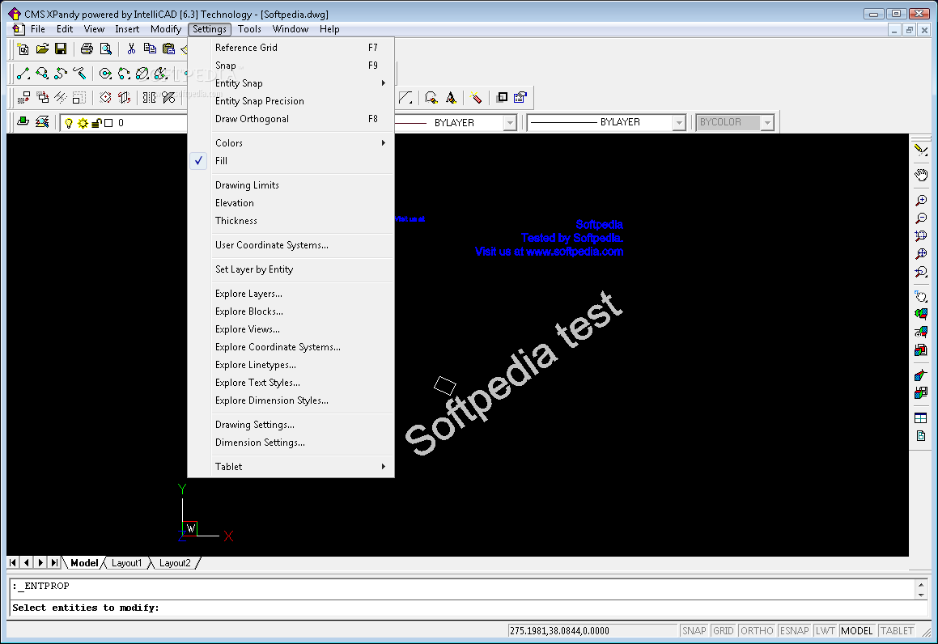Paste using the clipboard icon
938x644 pixels.
point(168,49)
